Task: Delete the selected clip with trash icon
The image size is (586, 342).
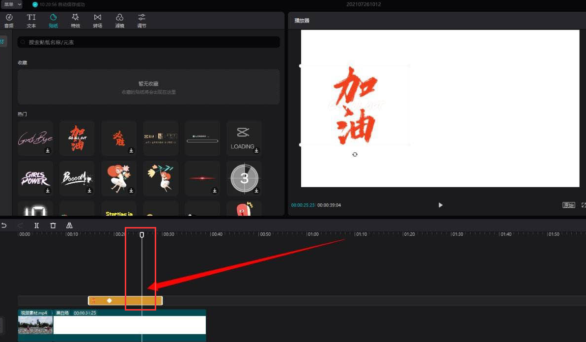Action: click(53, 226)
